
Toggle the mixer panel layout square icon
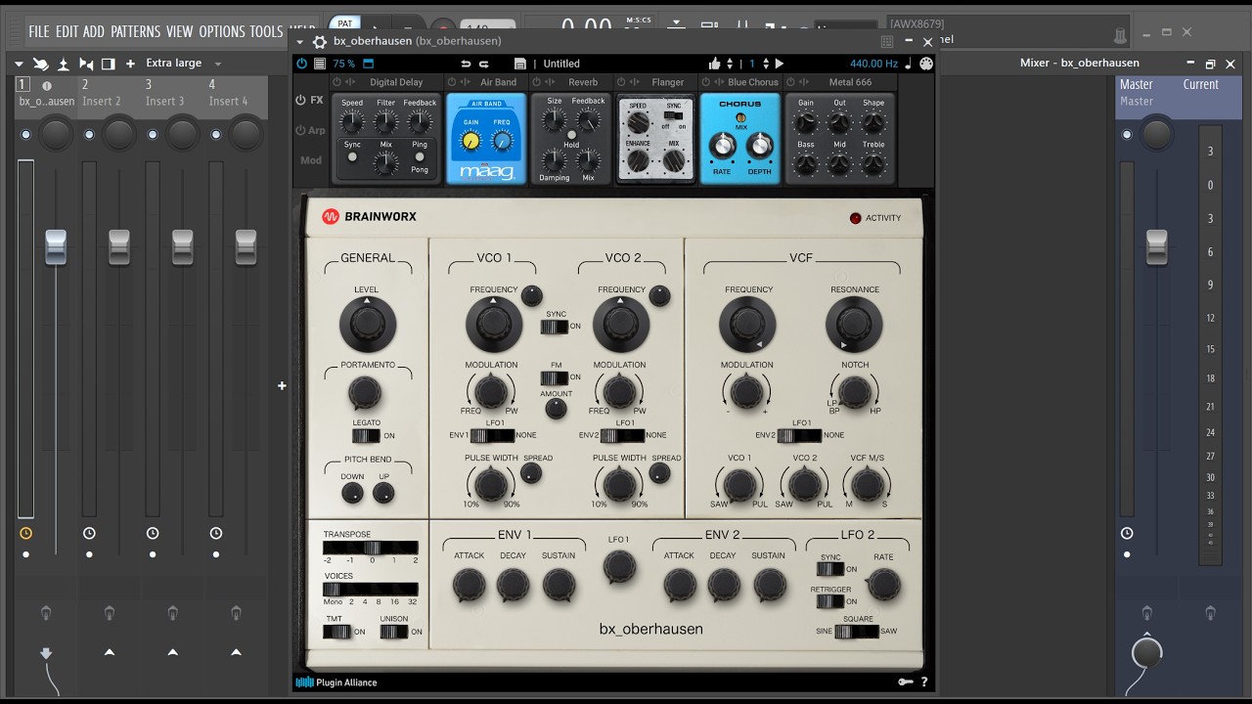108,64
